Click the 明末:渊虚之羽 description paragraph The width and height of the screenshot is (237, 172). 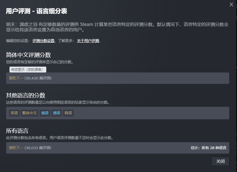[x=117, y=27]
